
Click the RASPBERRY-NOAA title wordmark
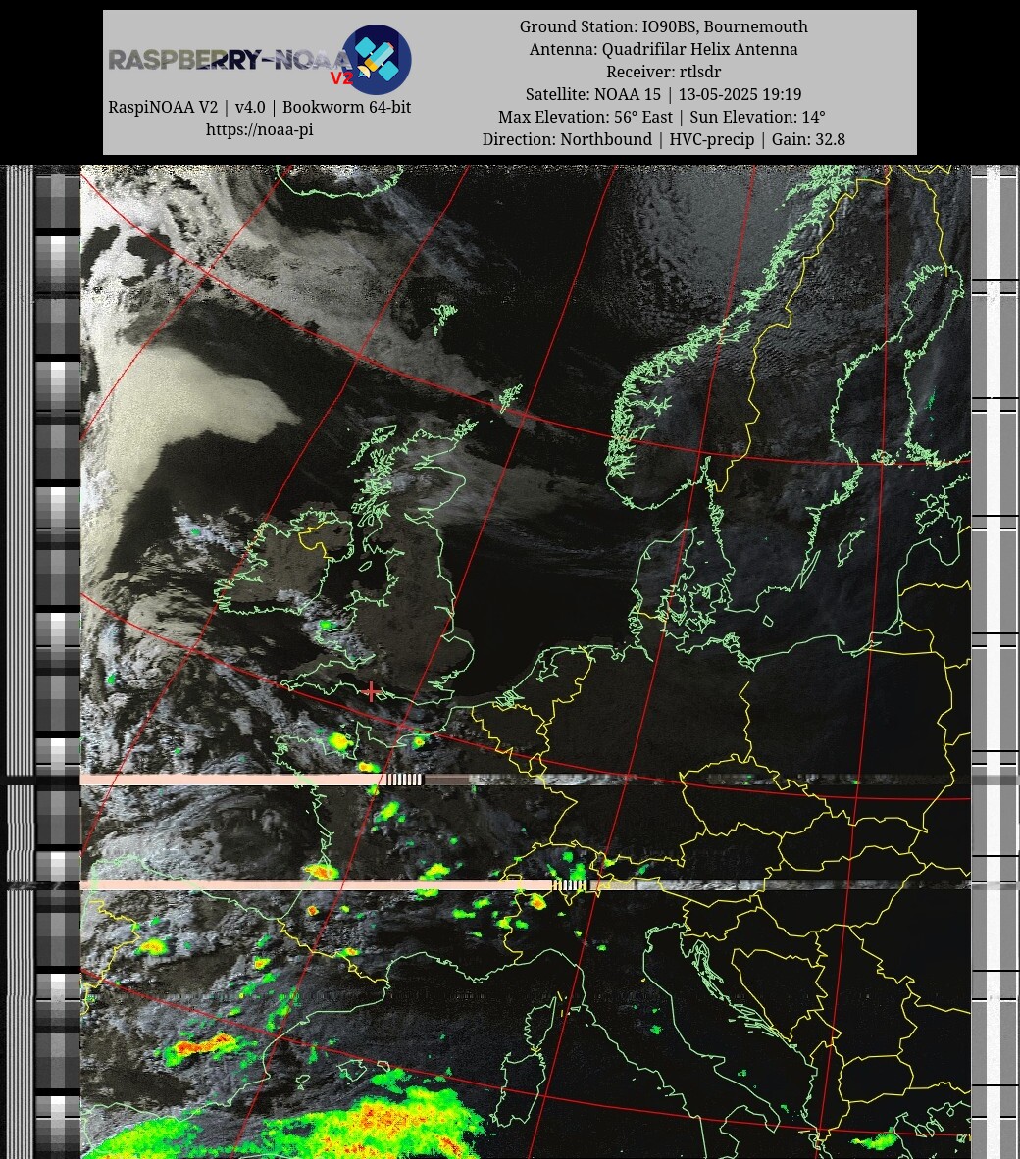230,60
